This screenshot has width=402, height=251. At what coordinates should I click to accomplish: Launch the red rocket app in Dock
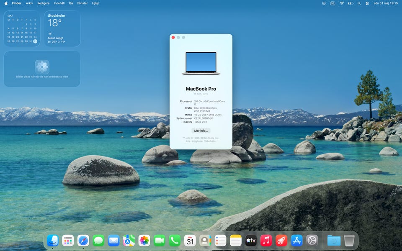click(x=281, y=241)
